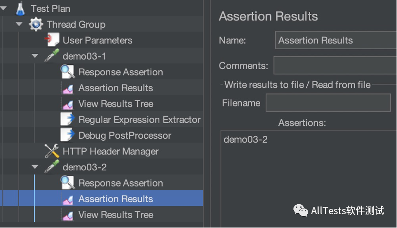Click the Name input field
This screenshot has width=397, height=228.
336,41
